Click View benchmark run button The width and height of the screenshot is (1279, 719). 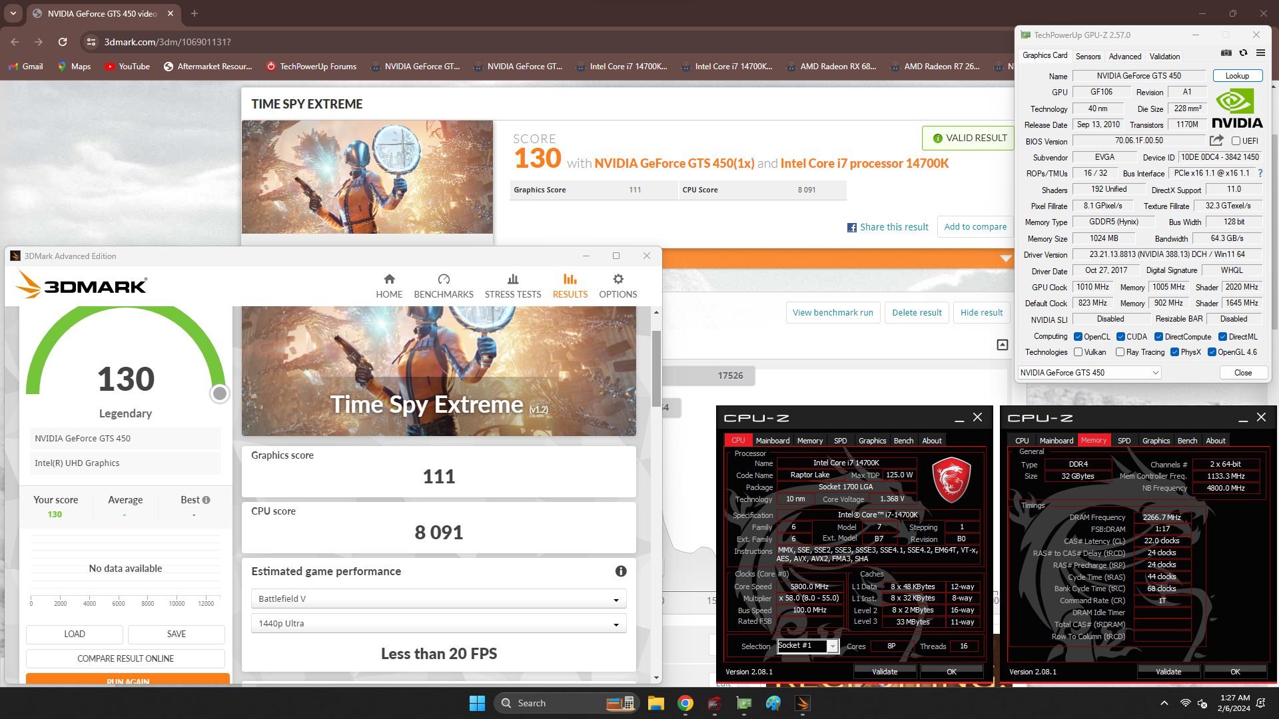click(x=833, y=313)
